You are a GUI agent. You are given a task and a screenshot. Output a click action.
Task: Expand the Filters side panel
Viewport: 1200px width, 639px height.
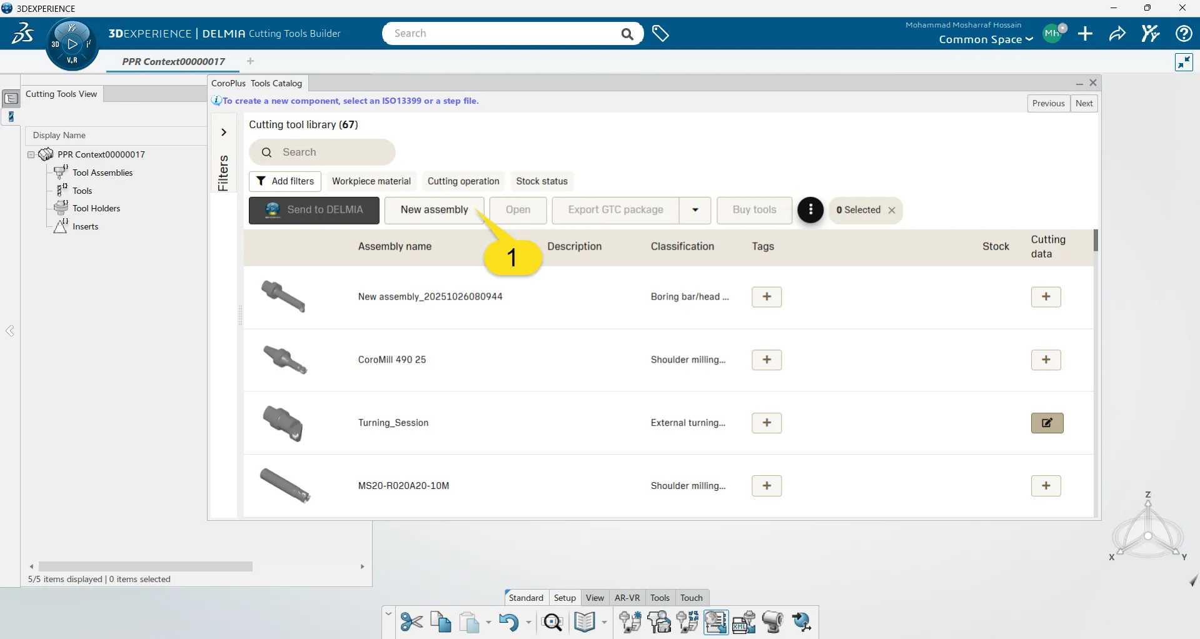click(x=224, y=133)
